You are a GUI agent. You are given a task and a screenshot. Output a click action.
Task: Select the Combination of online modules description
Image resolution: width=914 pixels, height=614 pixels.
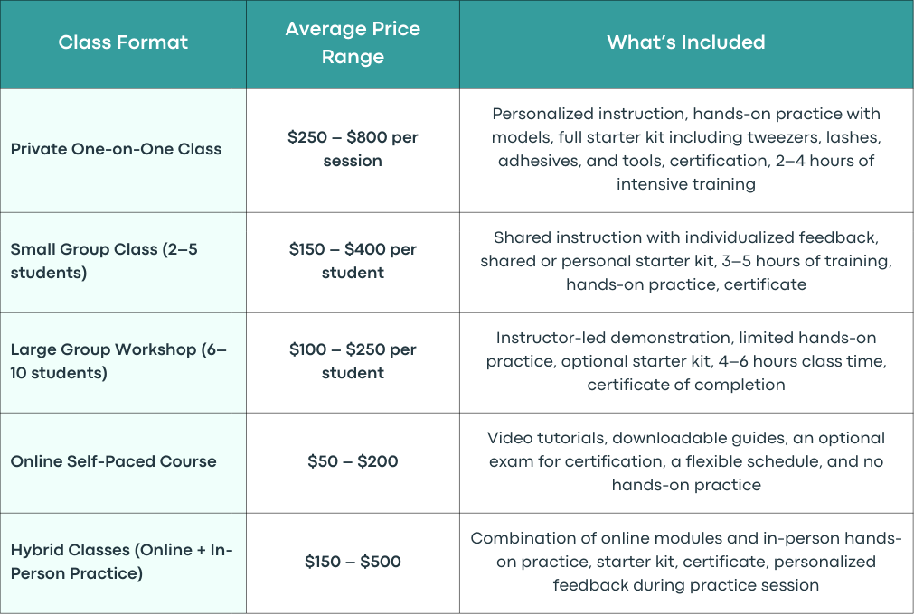pos(686,563)
